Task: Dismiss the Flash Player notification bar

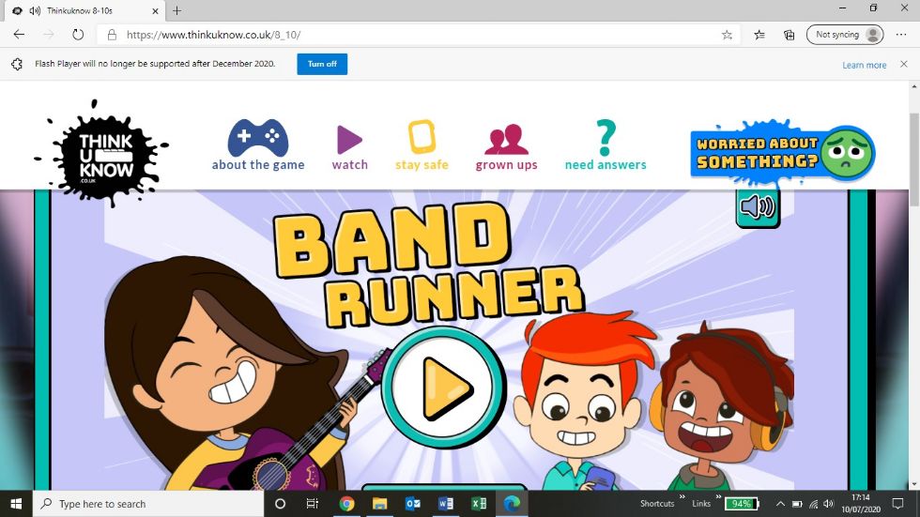Action: coord(903,64)
